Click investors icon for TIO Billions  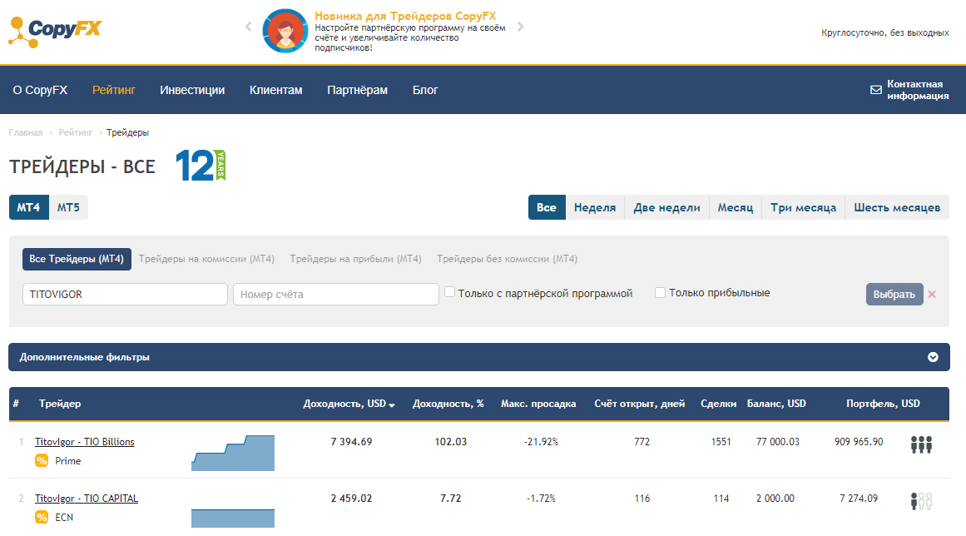921,444
